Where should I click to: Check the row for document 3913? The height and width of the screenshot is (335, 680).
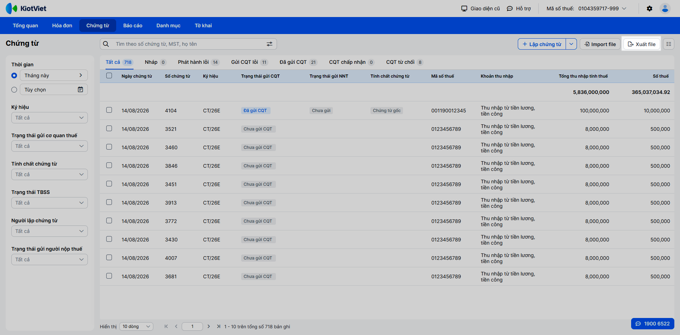coord(109,202)
